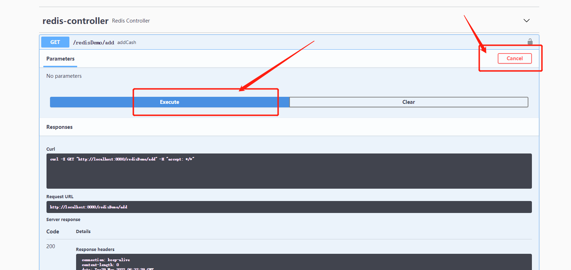Click the Curl label

(x=51, y=149)
